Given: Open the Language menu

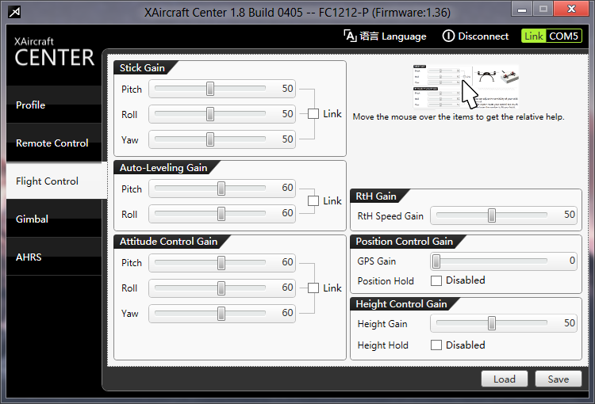Looking at the screenshot, I should coord(385,36).
